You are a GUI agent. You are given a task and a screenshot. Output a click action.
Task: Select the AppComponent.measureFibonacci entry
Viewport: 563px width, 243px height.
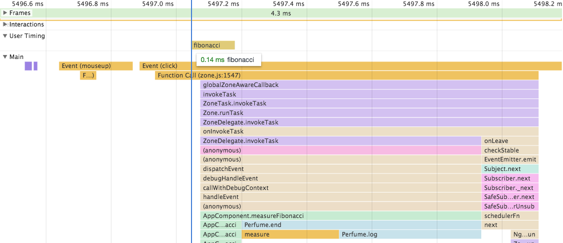tap(341, 216)
